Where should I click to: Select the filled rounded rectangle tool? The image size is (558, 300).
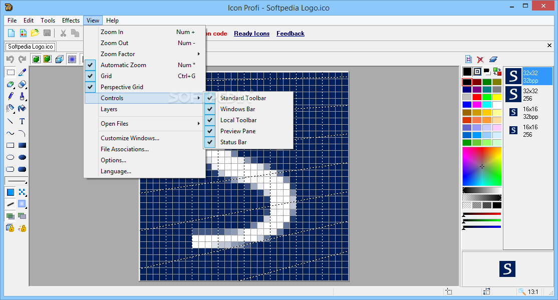pos(22,169)
